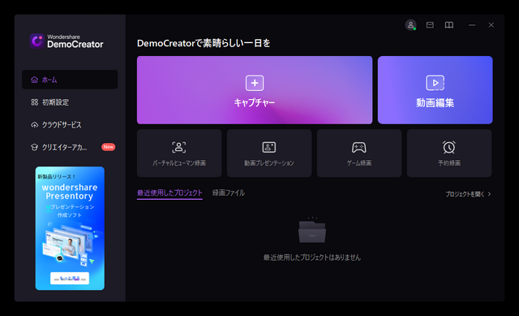Click the virtual human avatar icon
The image size is (519, 316).
(179, 147)
